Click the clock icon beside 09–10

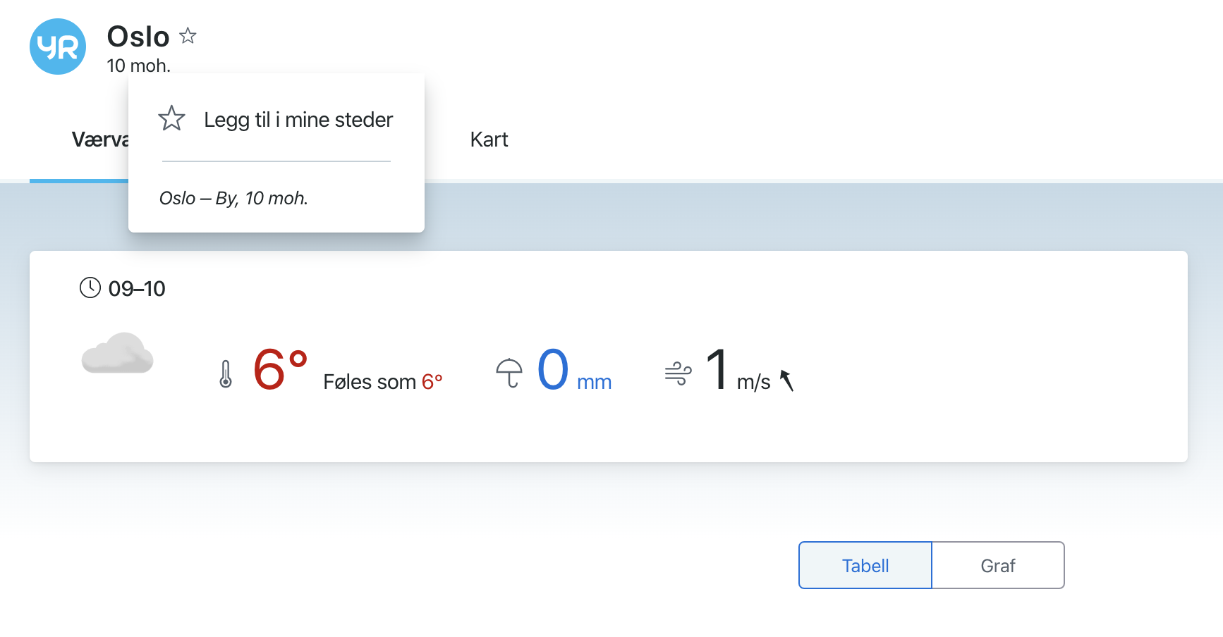click(x=90, y=287)
